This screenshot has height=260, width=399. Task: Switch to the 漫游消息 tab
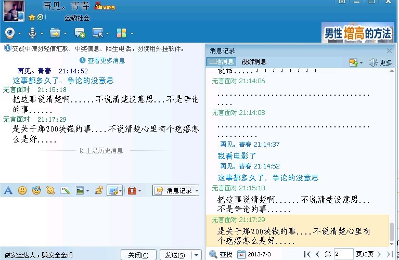tap(254, 62)
